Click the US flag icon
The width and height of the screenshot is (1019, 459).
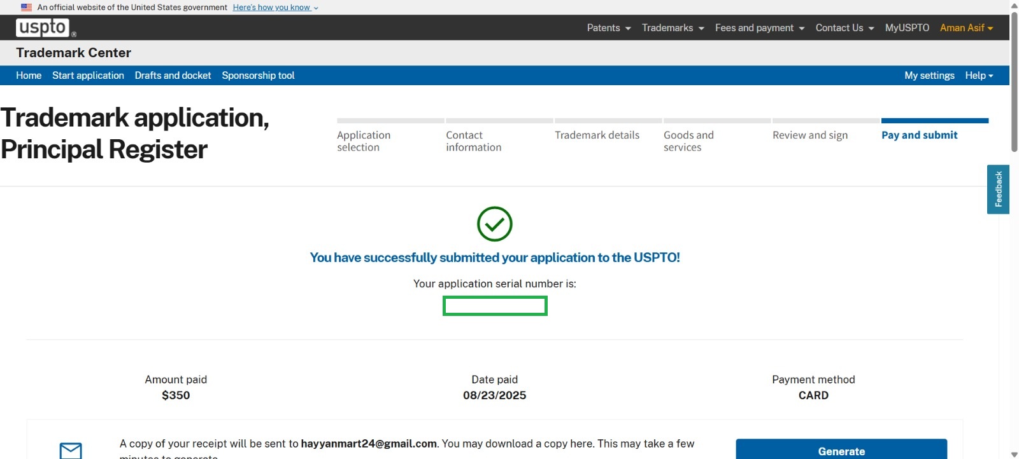coord(27,8)
